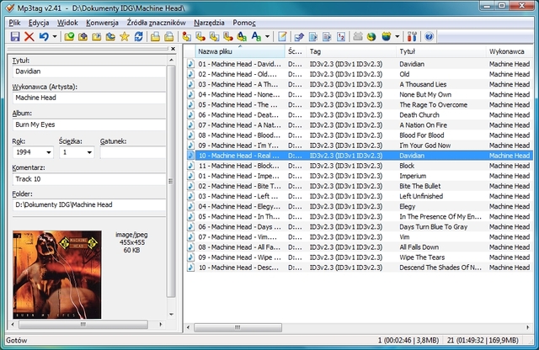
Task: Sort by the Tytuł column header
Action: point(441,51)
